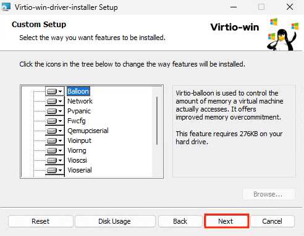304x236 pixels.
Task: Go Back to the previous step
Action: tap(180, 221)
